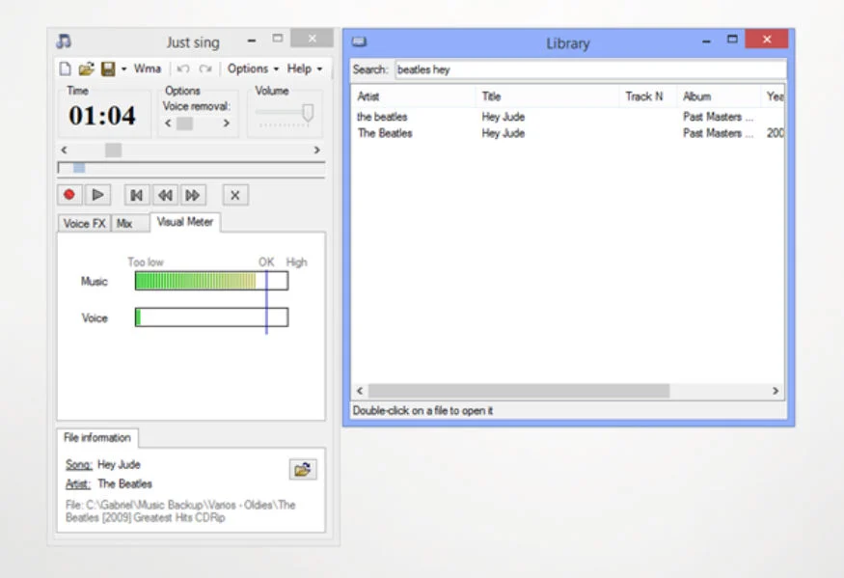Viewport: 844px width, 578px height.
Task: Sort the Library by the Title column header
Action: [x=547, y=96]
